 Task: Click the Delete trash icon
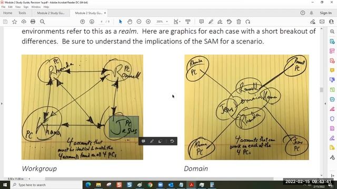[239, 22]
